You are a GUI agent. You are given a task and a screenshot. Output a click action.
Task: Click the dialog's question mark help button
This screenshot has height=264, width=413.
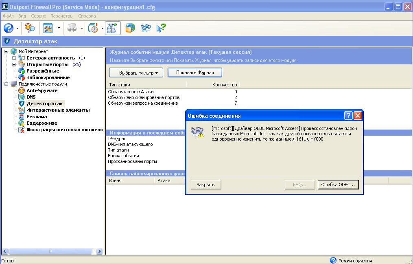pyautogui.click(x=348, y=116)
